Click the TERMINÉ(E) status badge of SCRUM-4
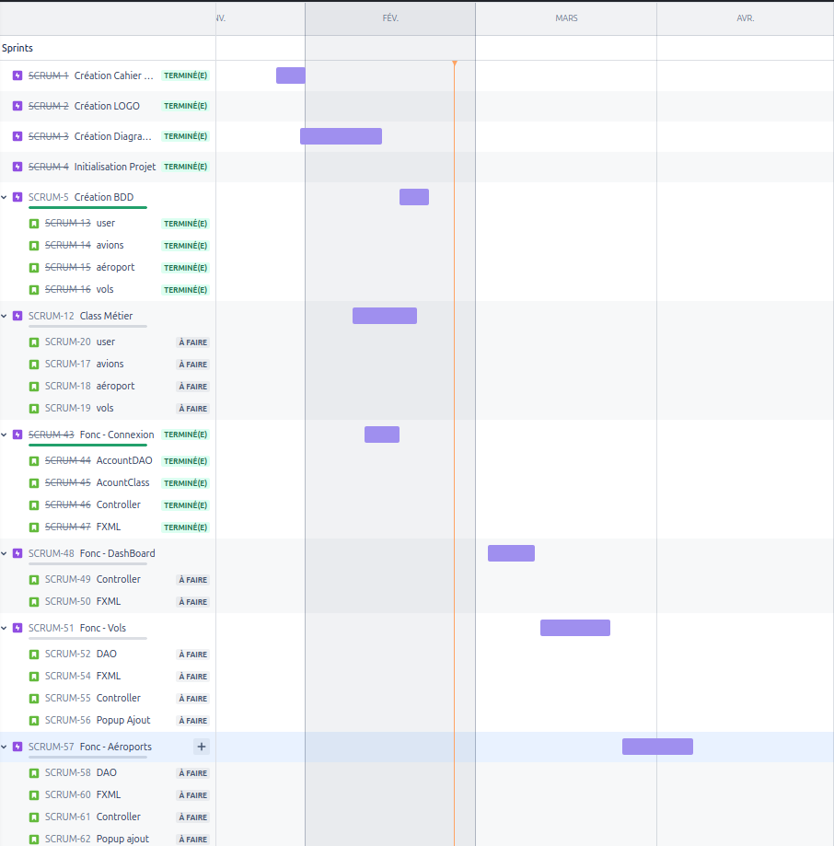This screenshot has height=846, width=834. point(185,167)
